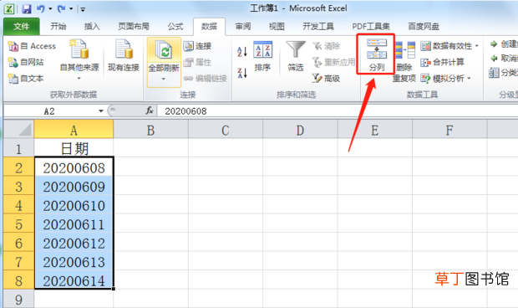Image resolution: width=518 pixels, height=308 pixels.
Task: Sort descending Z to A
Action: tap(242, 73)
